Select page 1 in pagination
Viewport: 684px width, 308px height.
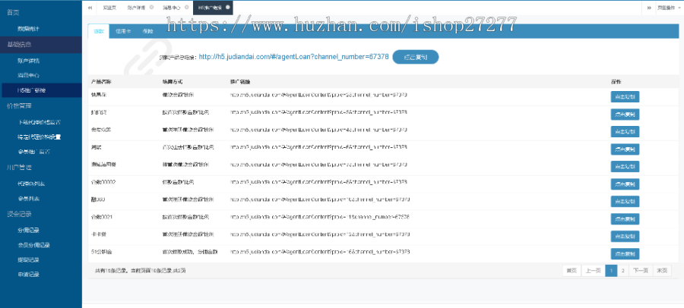tap(611, 271)
